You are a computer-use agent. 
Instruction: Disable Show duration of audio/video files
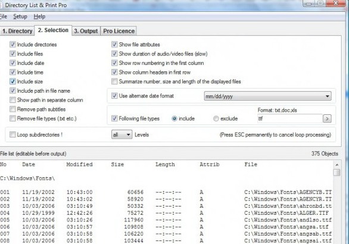[114, 54]
